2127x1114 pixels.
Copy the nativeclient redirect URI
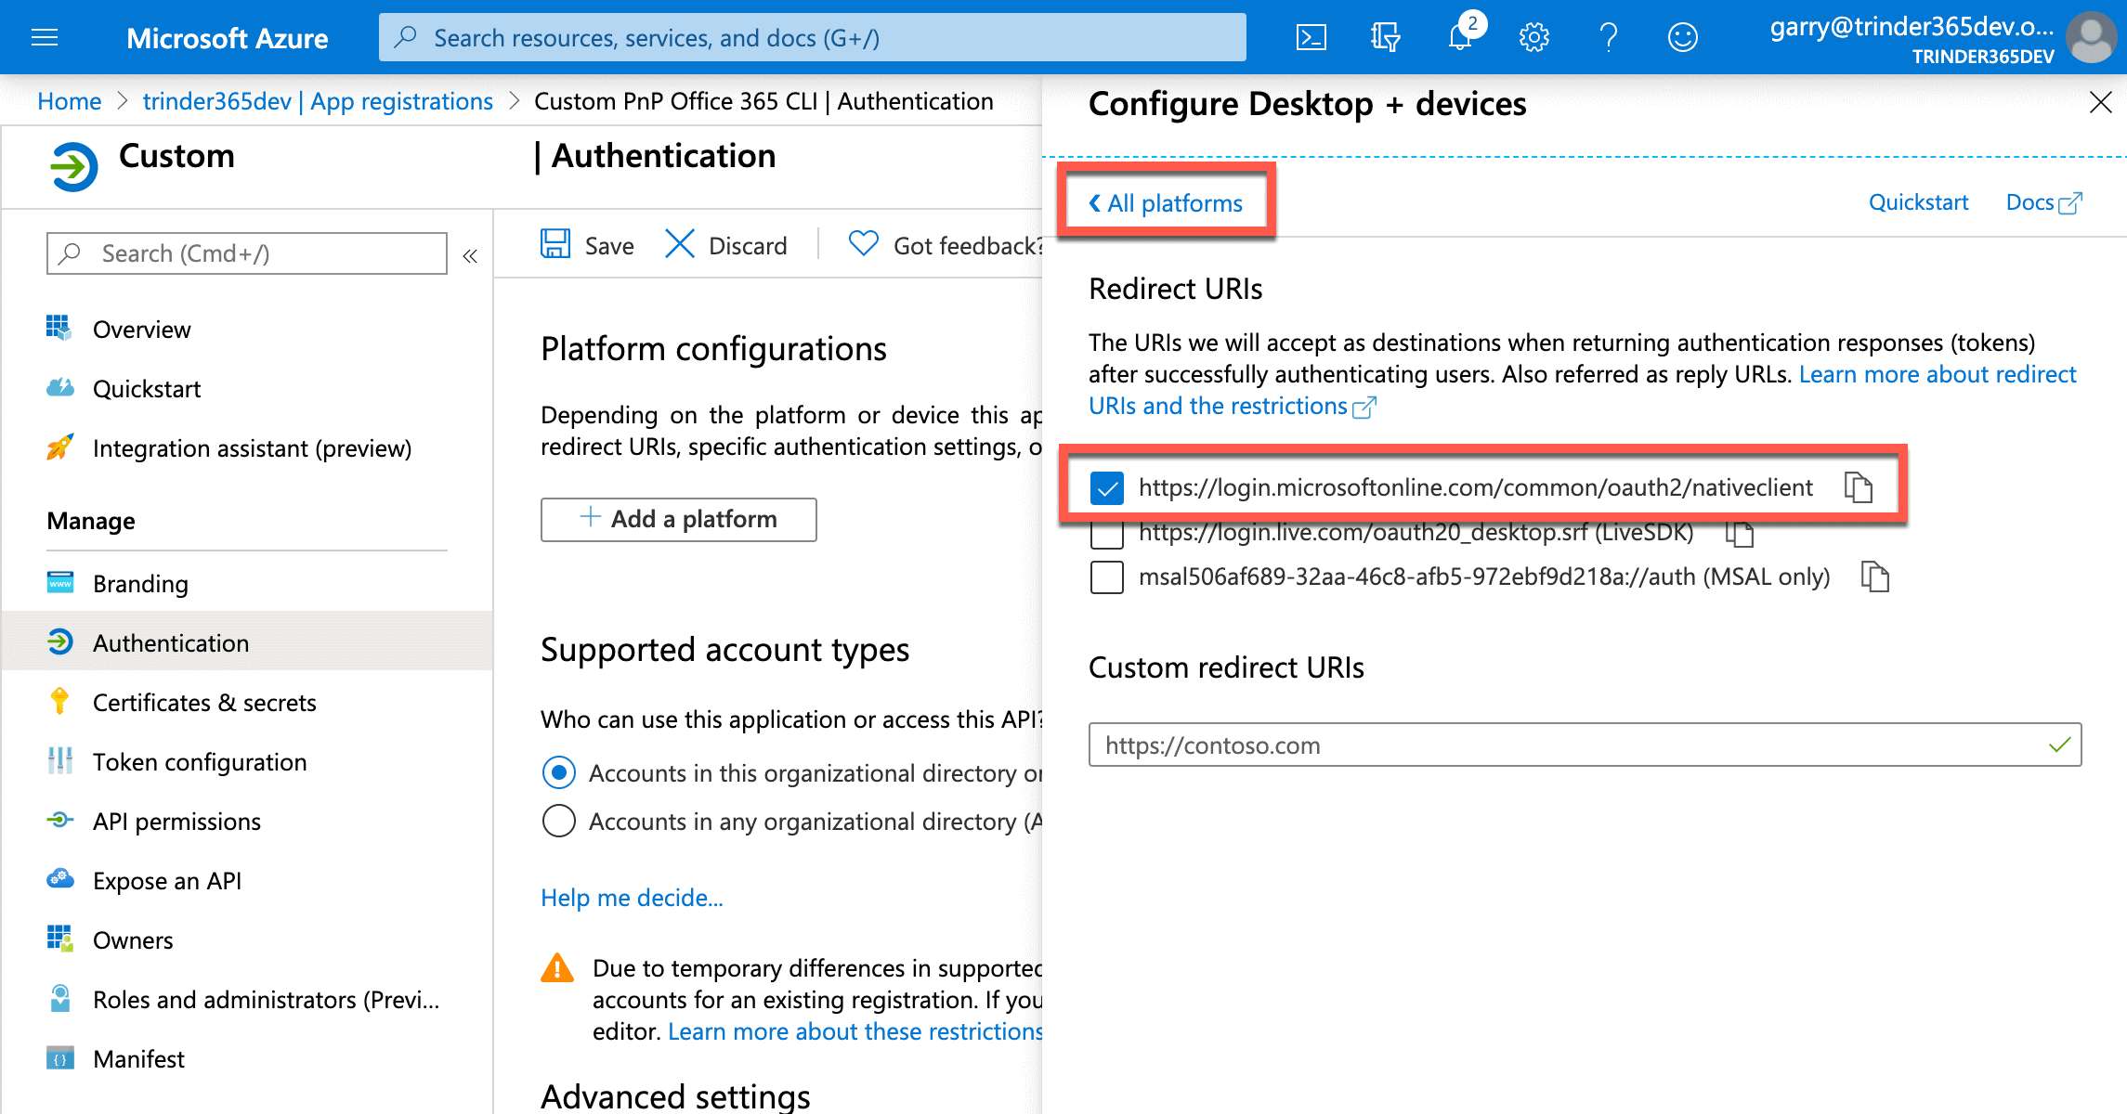tap(1859, 487)
